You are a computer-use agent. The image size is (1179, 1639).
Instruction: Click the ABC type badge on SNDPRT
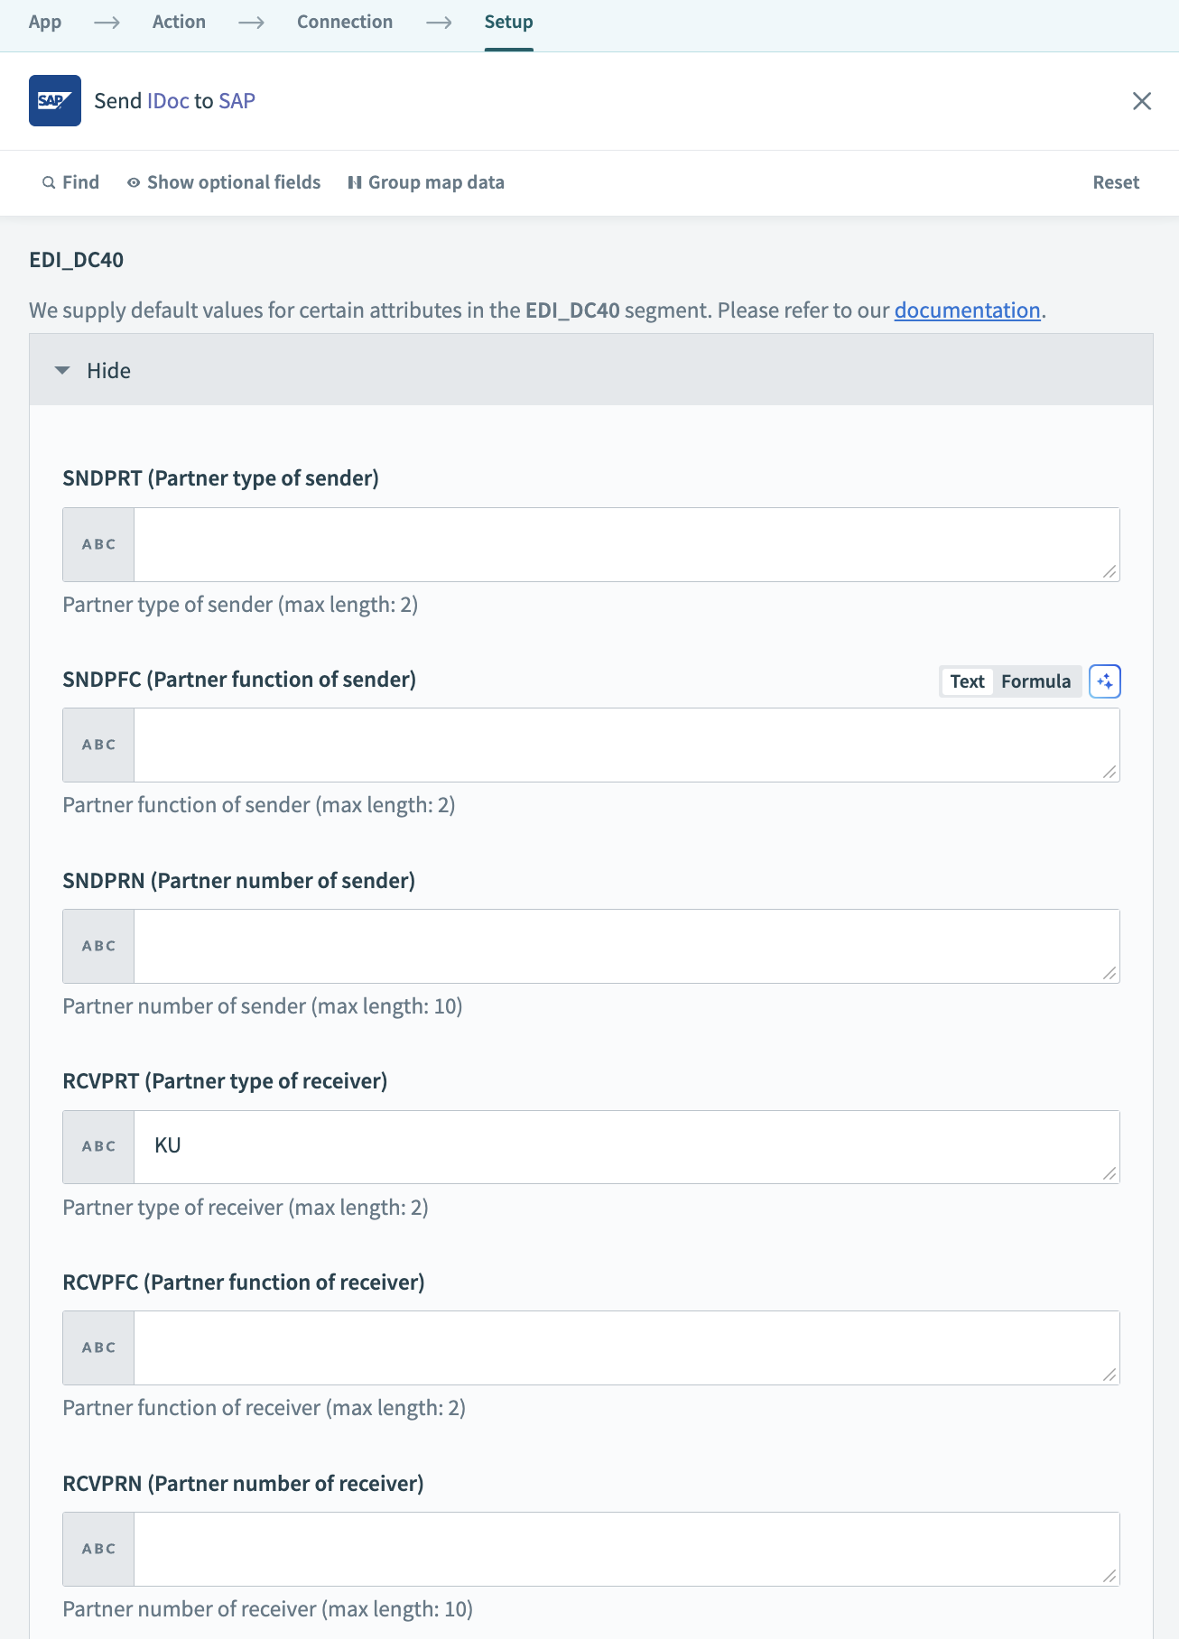tap(98, 544)
